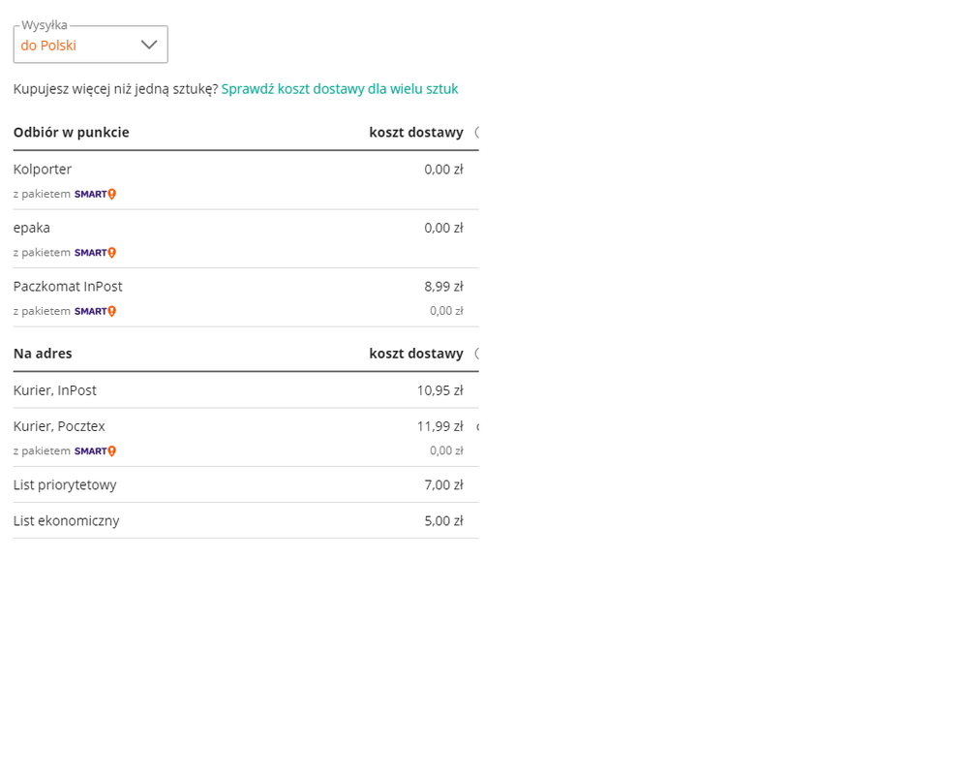The image size is (967, 775).
Task: Open info icon beside Odbiór w punkcie cost header
Action: coord(476,133)
